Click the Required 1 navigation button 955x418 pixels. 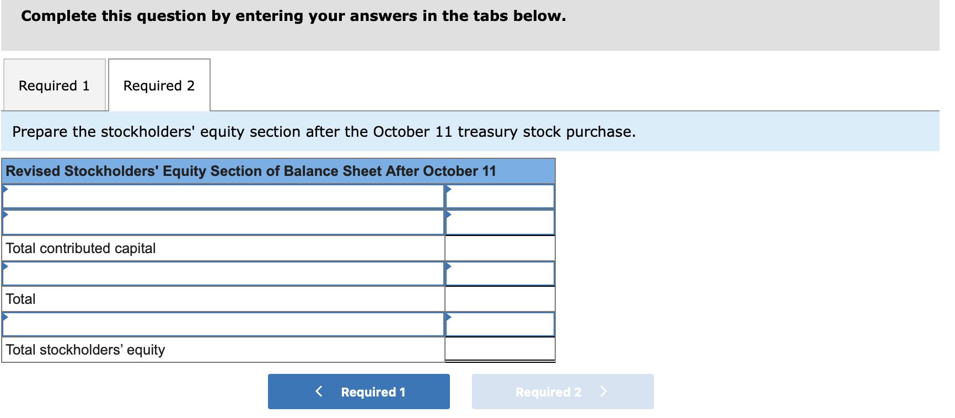point(358,392)
